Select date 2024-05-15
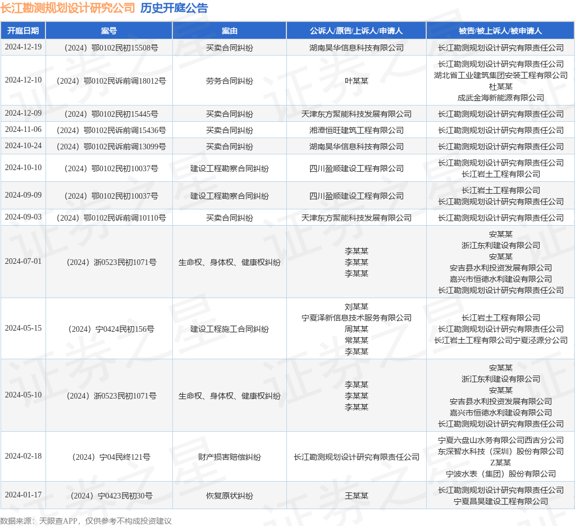575x526 pixels. [23, 328]
